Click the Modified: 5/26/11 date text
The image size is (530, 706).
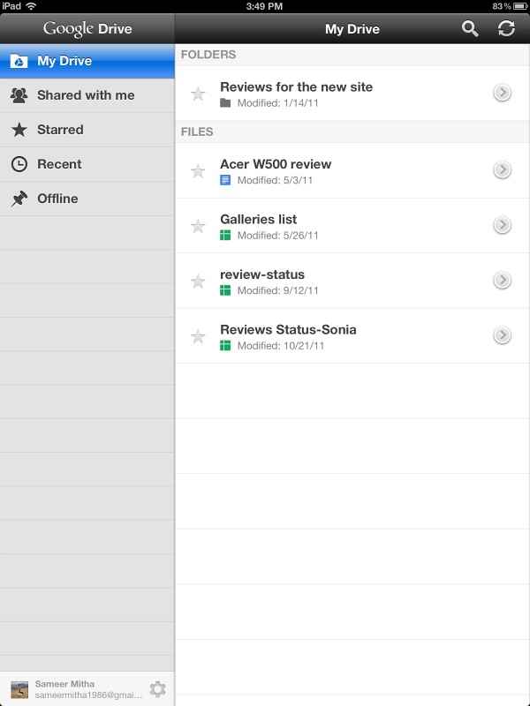click(278, 235)
